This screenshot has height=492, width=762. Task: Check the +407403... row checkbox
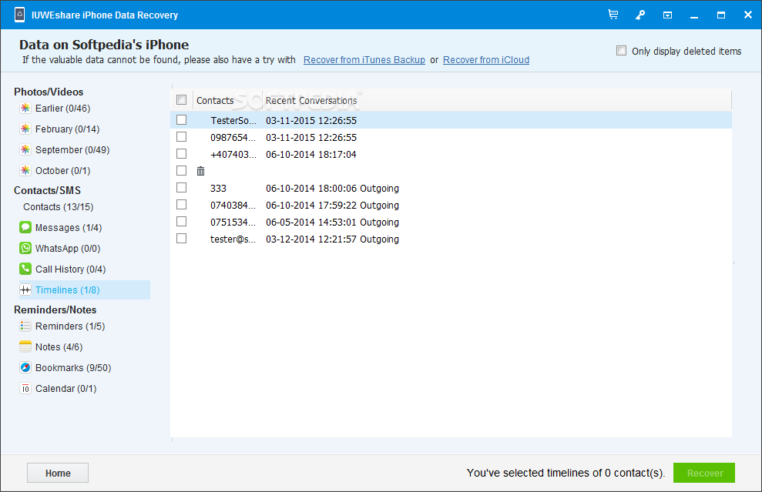click(181, 153)
